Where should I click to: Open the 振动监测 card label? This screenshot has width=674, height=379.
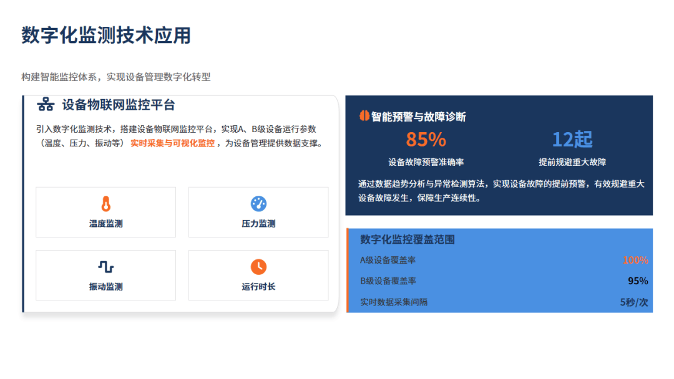(x=106, y=287)
